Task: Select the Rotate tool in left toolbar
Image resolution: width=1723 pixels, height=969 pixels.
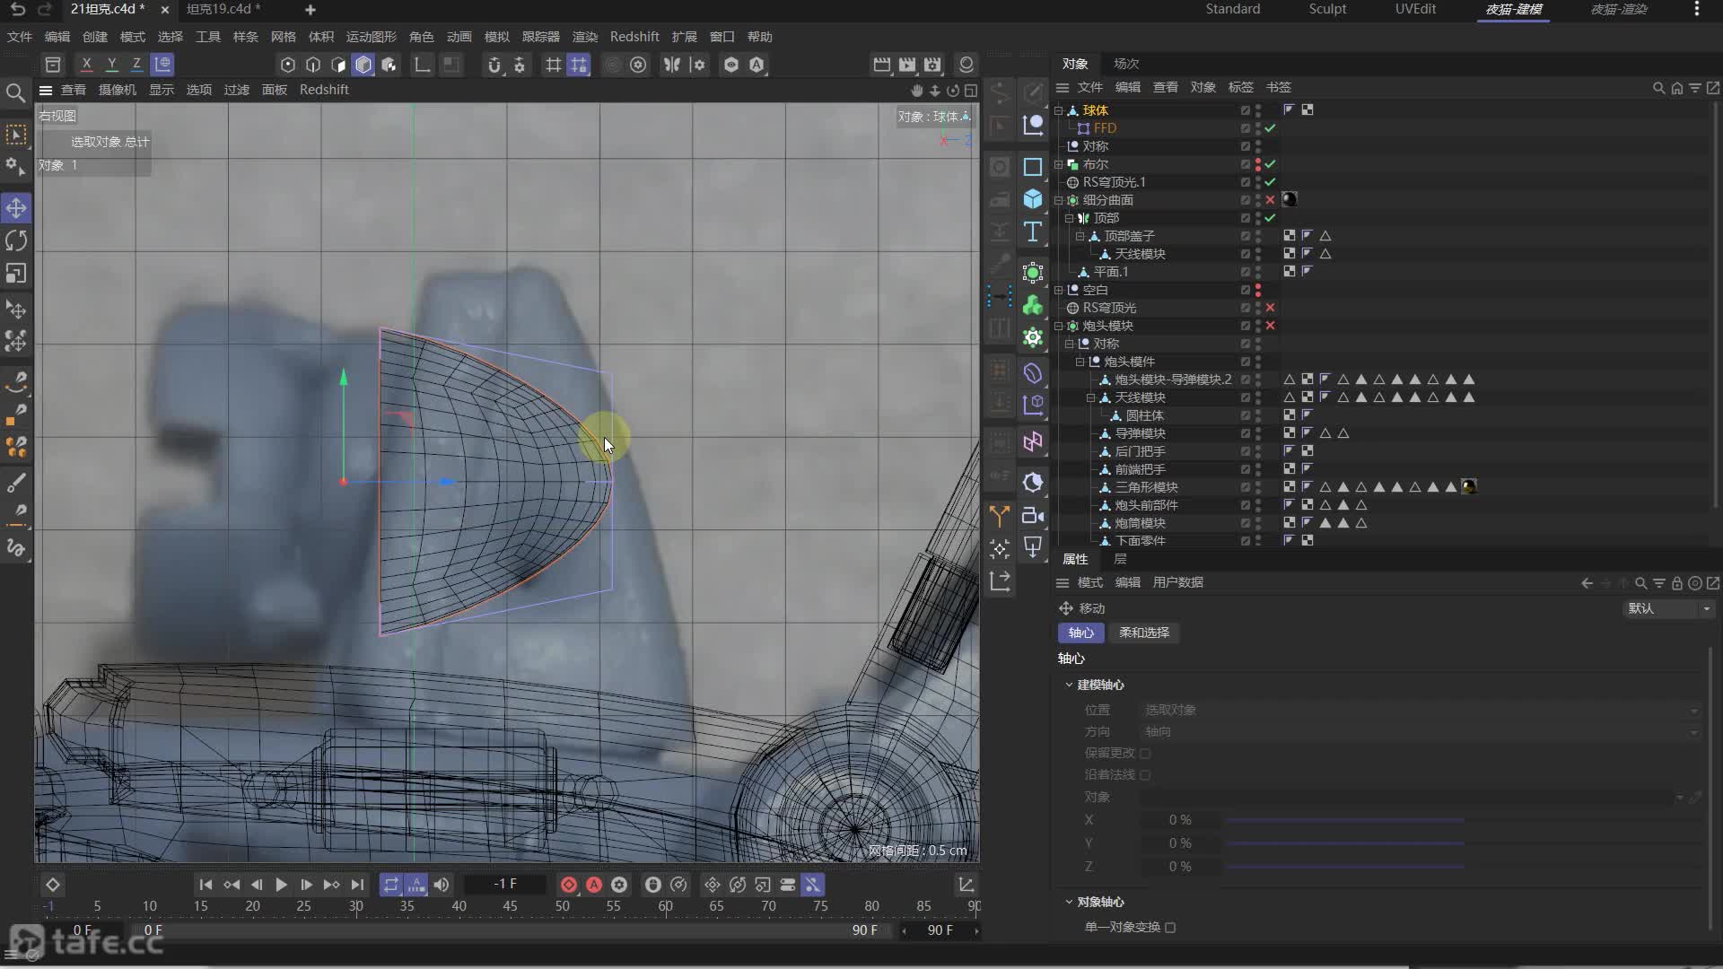Action: 16,240
